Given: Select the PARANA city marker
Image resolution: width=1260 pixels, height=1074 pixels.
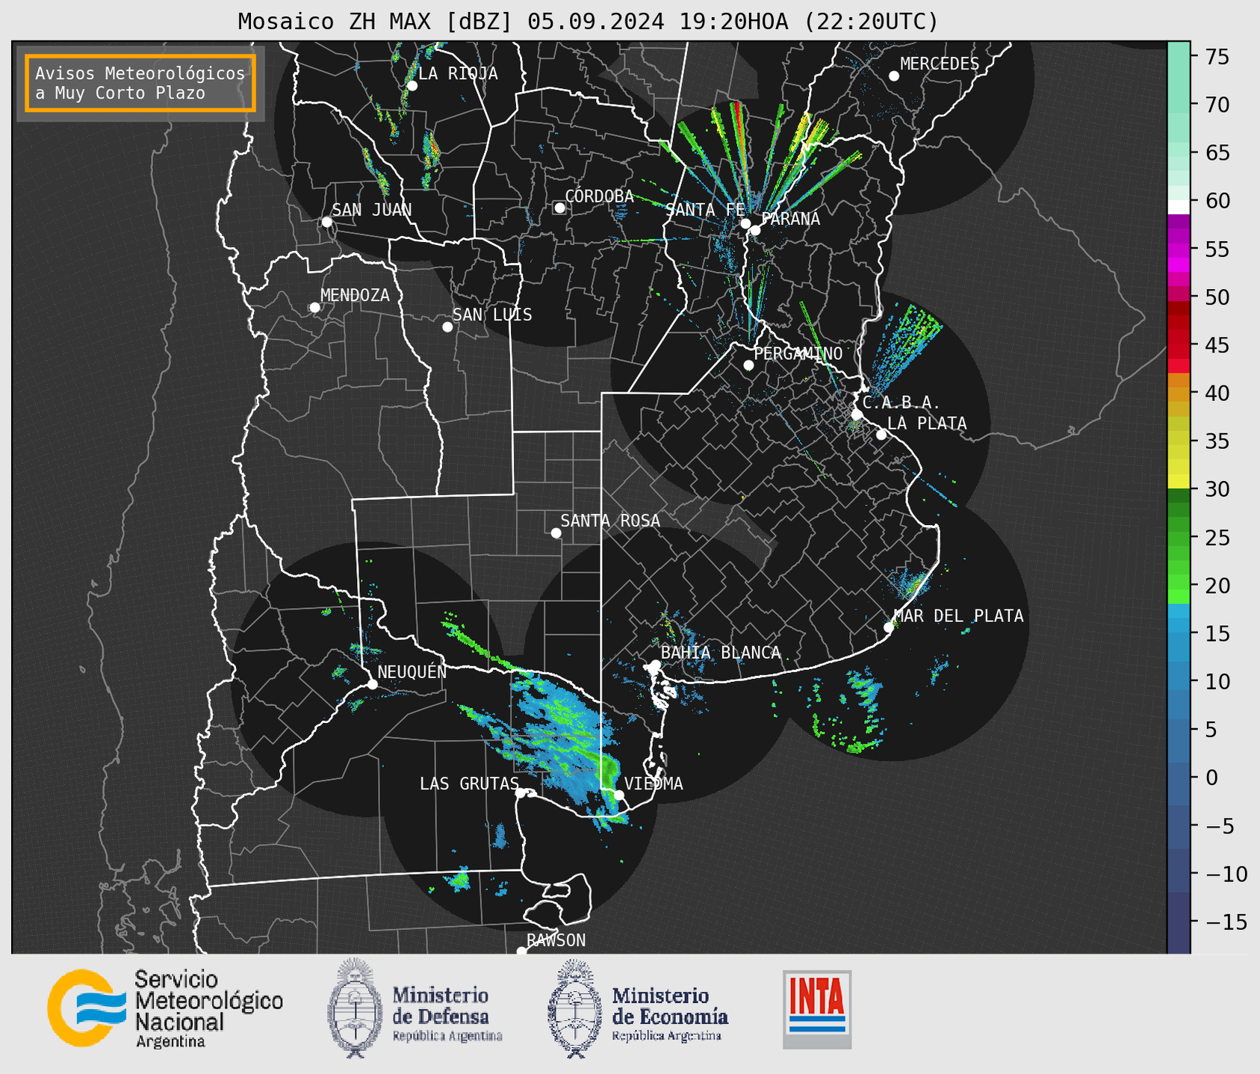Looking at the screenshot, I should (x=755, y=230).
